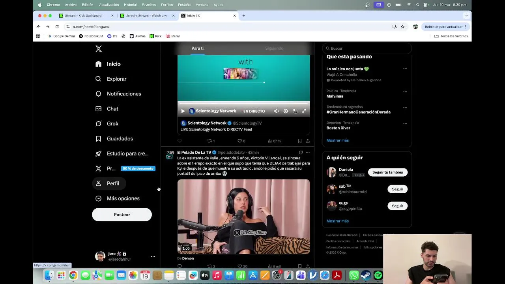
Task: Open the Notificaciones bell item
Action: [118, 94]
